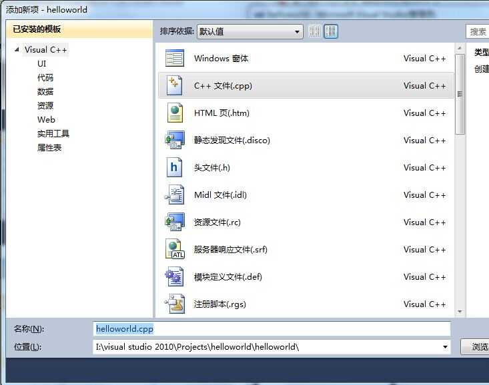This screenshot has height=385, width=489.
Task: Select the 模块定义文件(.def) gears icon
Action: click(x=175, y=276)
